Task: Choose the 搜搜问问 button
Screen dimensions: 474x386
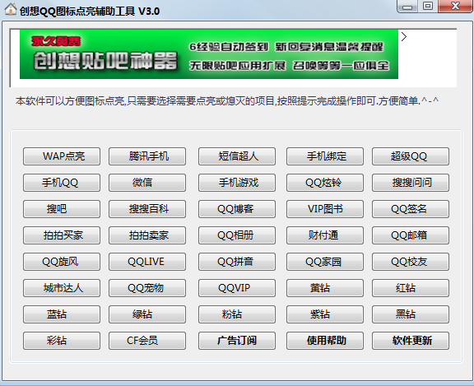Action: [x=411, y=183]
